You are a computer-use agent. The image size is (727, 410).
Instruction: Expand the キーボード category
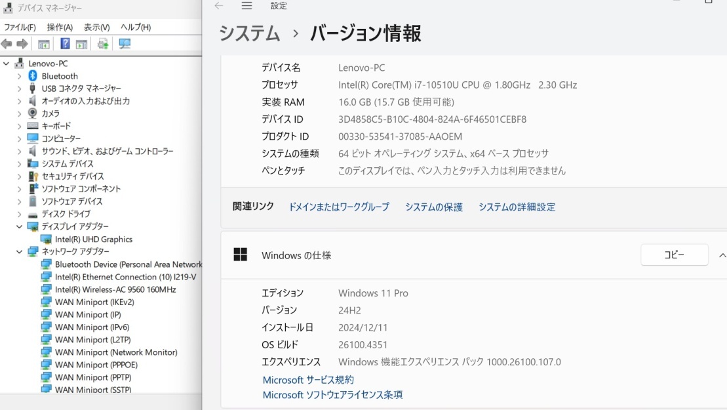click(19, 126)
